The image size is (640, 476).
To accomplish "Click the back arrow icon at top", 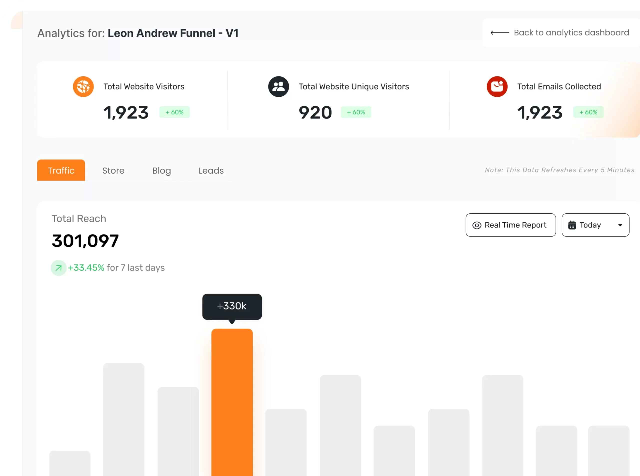I will coord(499,33).
